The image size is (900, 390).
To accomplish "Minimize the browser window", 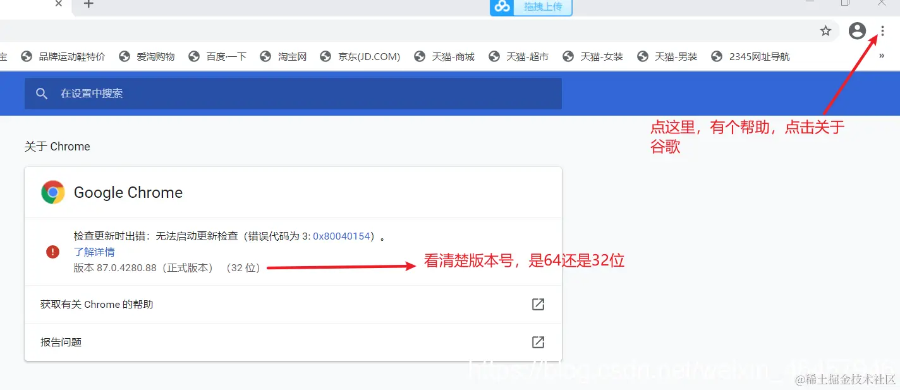I will (x=810, y=3).
